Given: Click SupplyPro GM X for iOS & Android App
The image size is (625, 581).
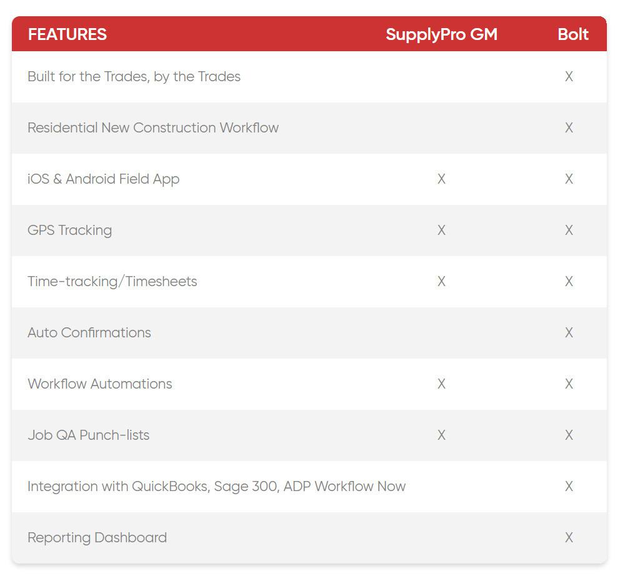Looking at the screenshot, I should (x=441, y=179).
